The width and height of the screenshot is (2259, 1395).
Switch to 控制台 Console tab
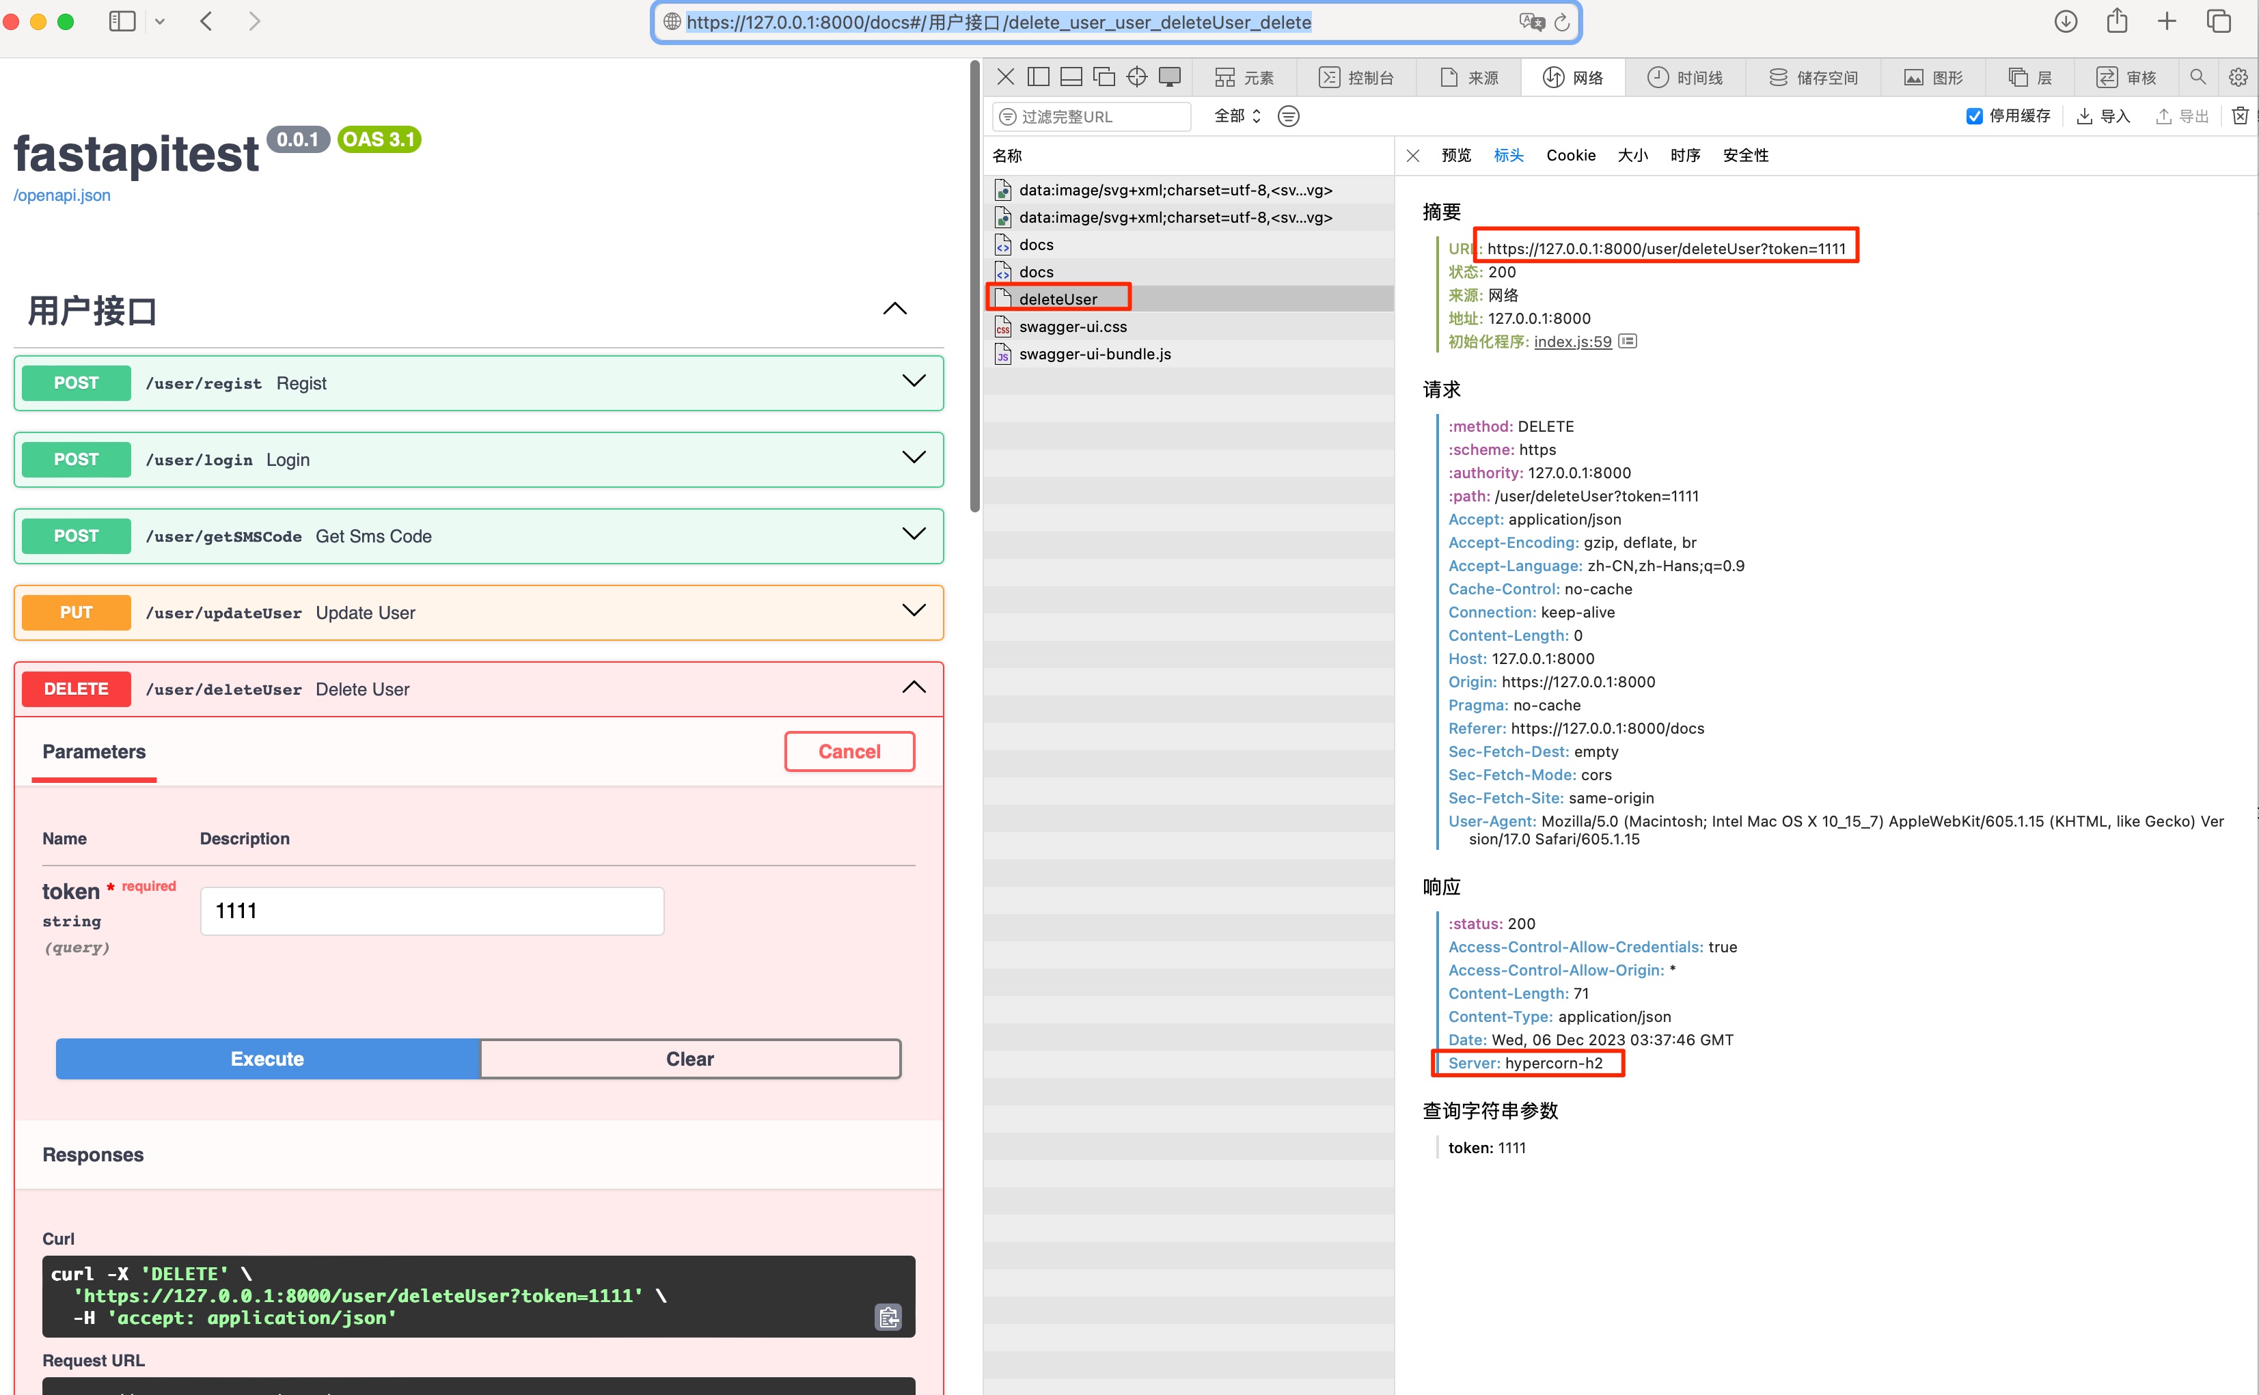pos(1356,77)
